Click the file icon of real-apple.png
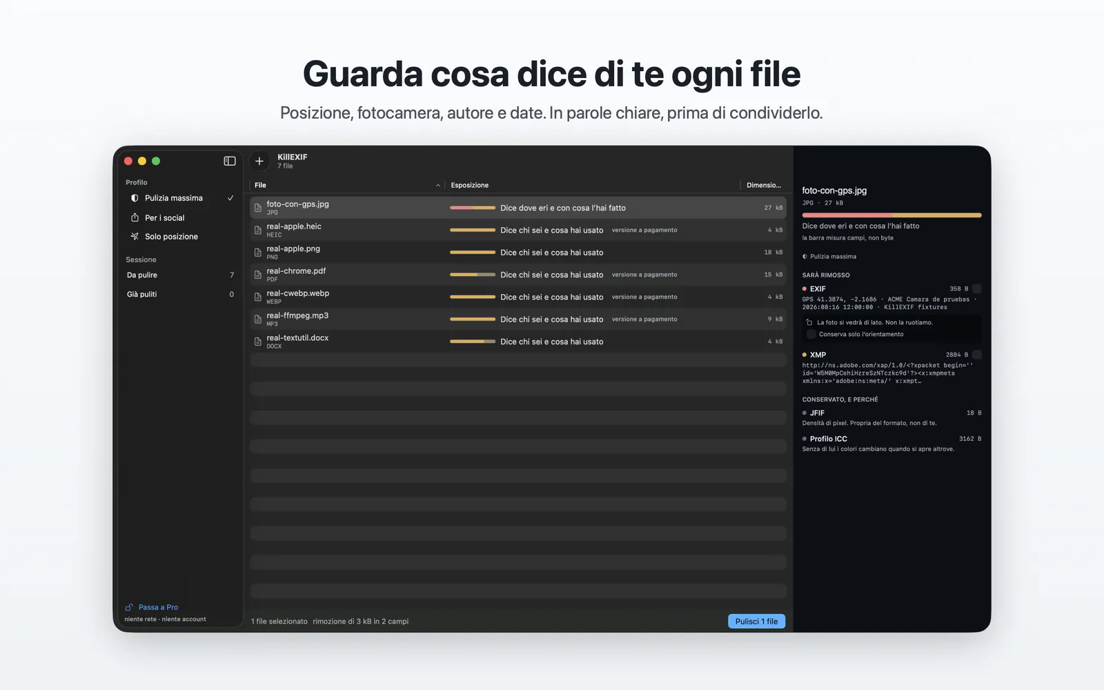 [x=258, y=253]
